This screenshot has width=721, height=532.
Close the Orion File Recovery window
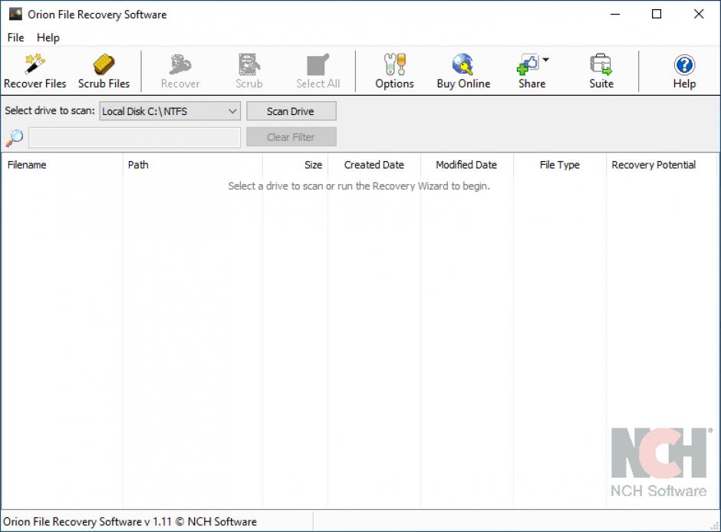699,14
